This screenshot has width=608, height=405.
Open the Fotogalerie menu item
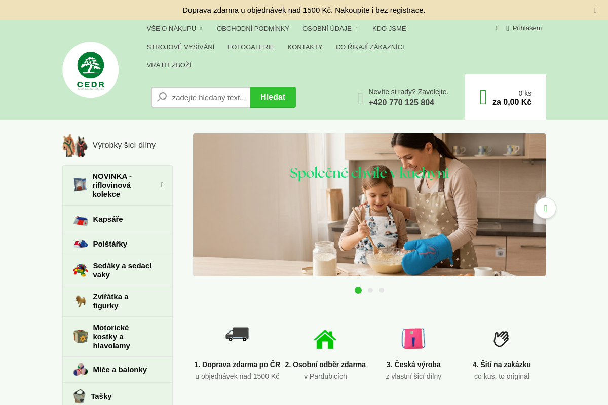pyautogui.click(x=251, y=47)
